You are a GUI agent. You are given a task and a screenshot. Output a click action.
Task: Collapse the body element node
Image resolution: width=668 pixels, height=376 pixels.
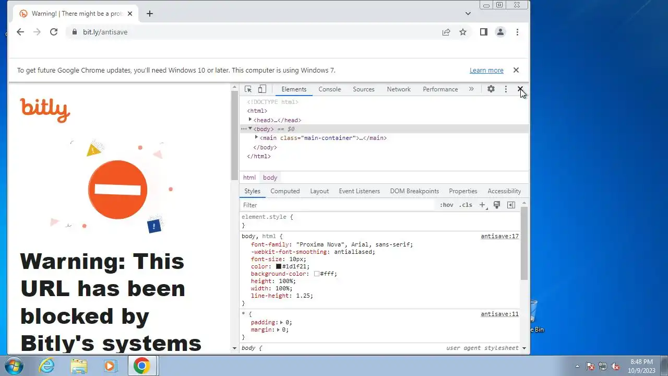pos(250,128)
